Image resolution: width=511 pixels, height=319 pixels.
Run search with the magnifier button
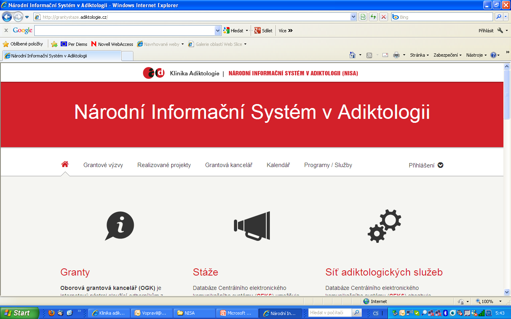(499, 17)
